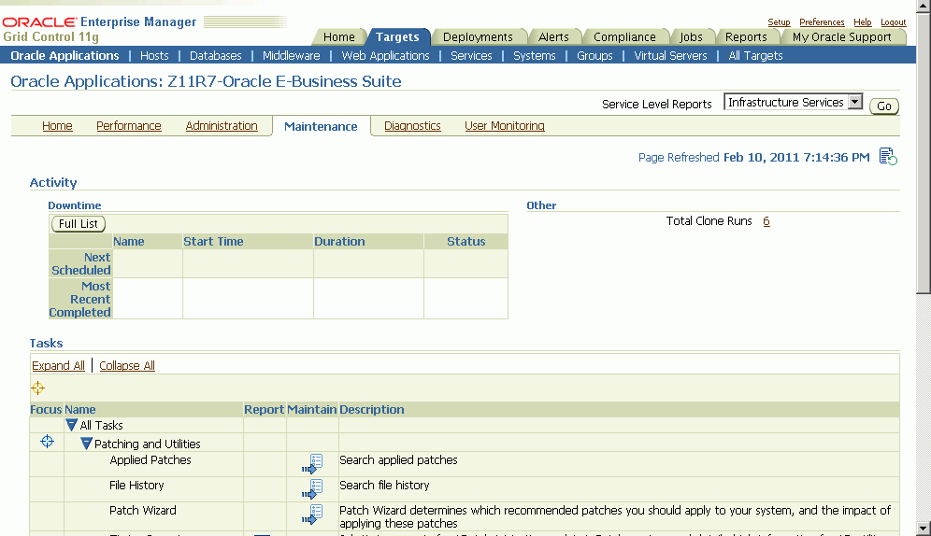Click the Applied Patches task name
This screenshot has width=931, height=536.
point(150,460)
